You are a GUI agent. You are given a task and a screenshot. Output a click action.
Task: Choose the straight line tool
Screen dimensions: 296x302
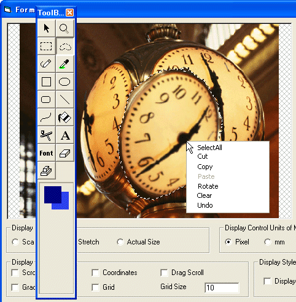[x=64, y=100]
